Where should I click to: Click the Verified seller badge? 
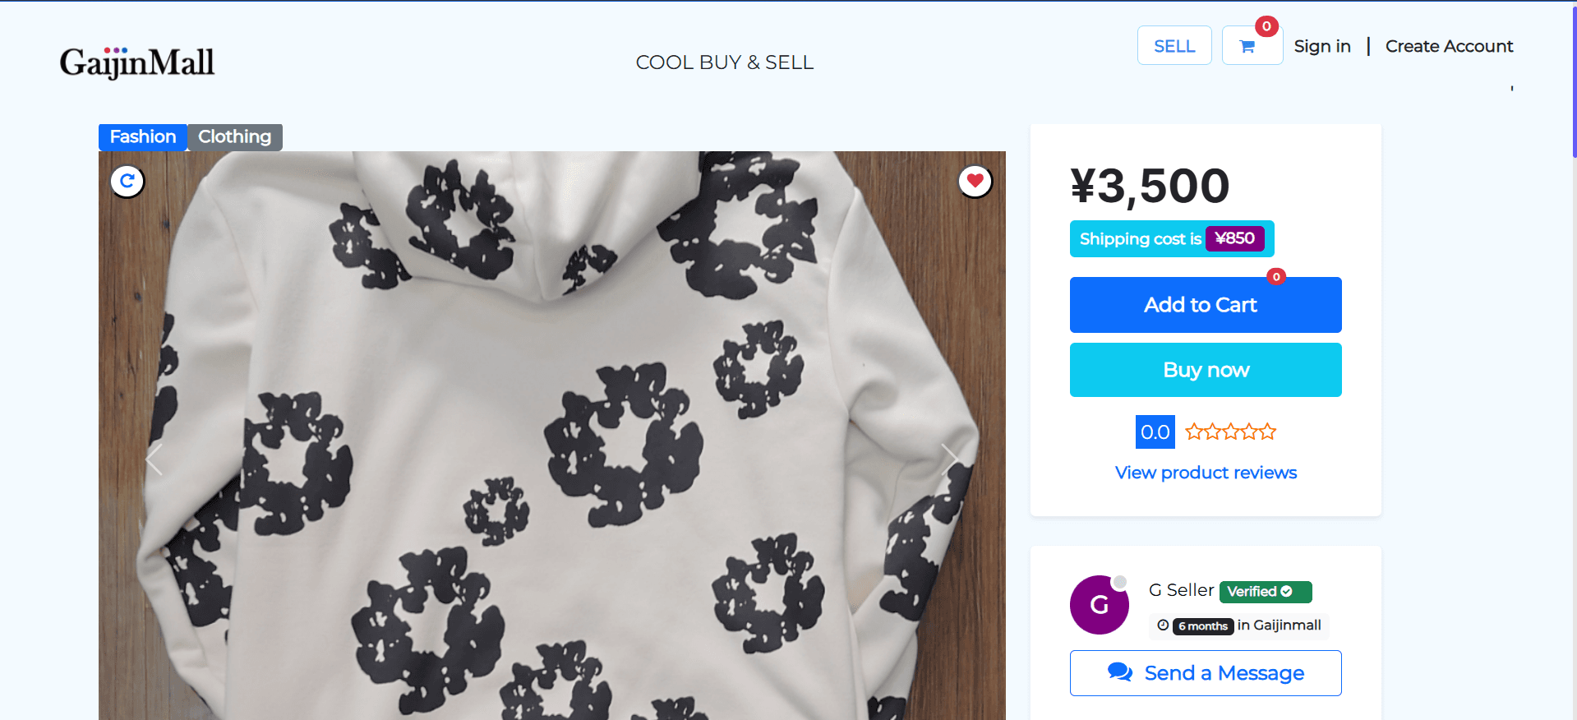tap(1265, 591)
